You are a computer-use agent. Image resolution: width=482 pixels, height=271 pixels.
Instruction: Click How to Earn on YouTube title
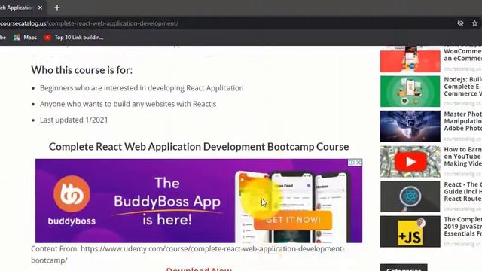pos(462,157)
